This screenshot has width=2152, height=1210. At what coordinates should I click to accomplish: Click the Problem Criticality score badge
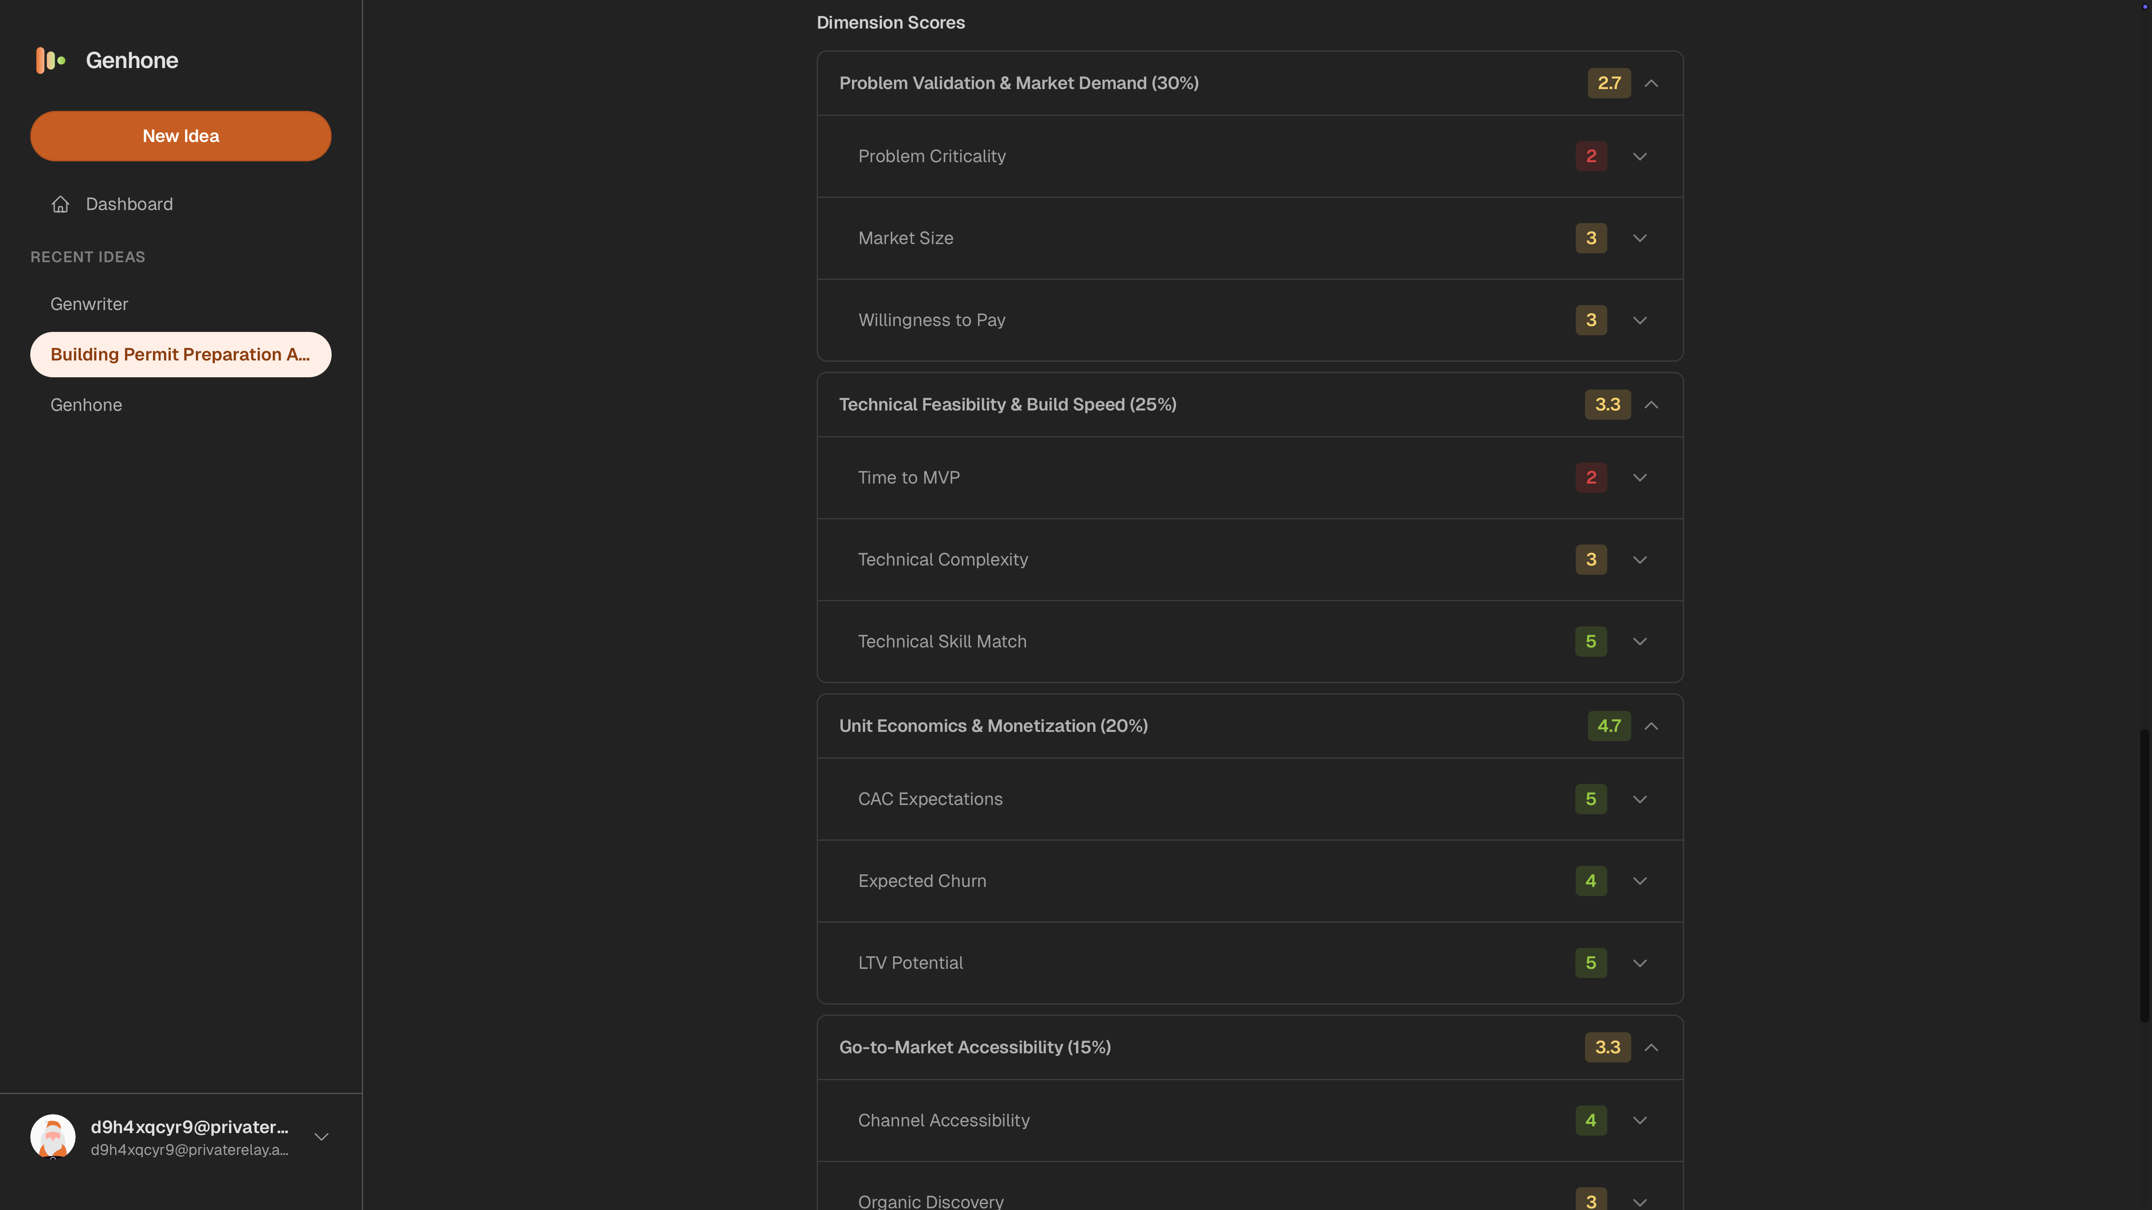[1590, 156]
